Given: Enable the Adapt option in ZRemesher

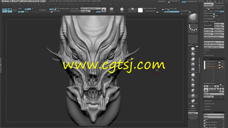Looking at the screenshot, I should (222, 11).
